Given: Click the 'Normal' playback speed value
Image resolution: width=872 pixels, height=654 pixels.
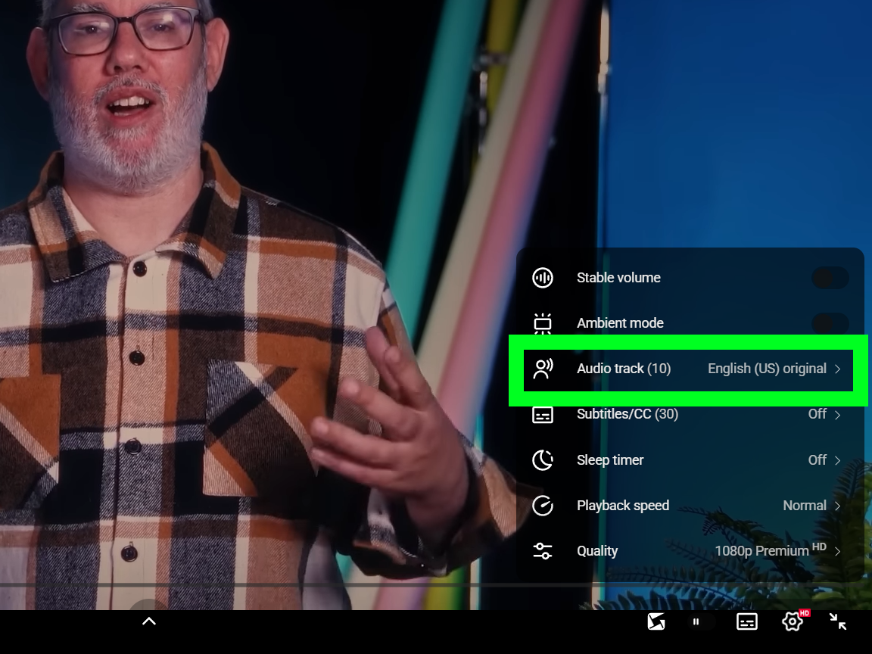Looking at the screenshot, I should click(x=805, y=506).
